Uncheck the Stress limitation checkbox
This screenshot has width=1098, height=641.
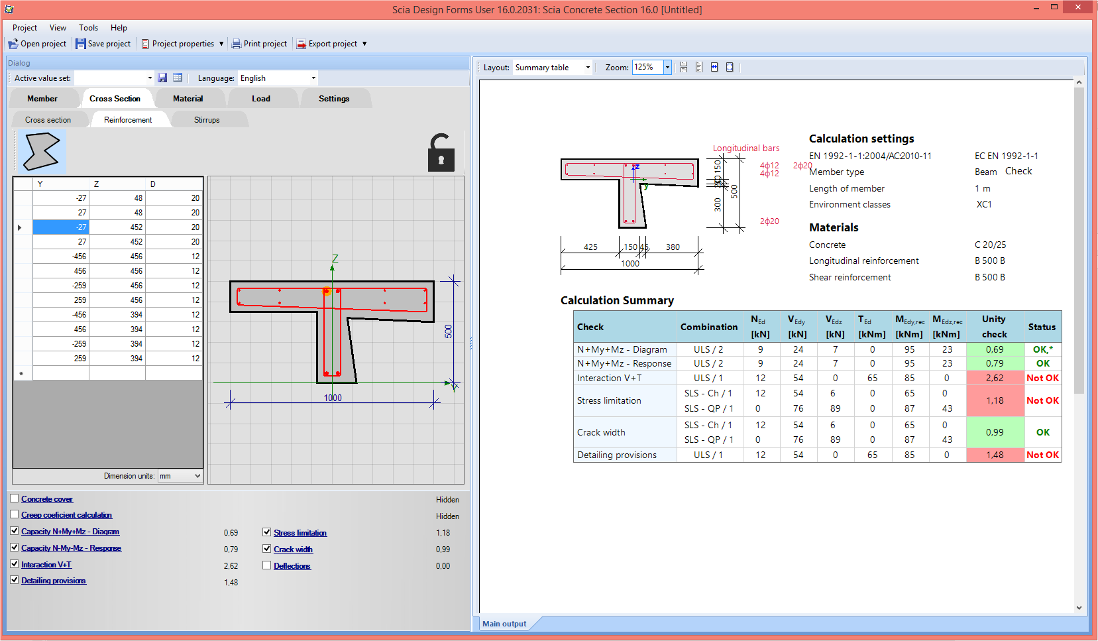266,532
